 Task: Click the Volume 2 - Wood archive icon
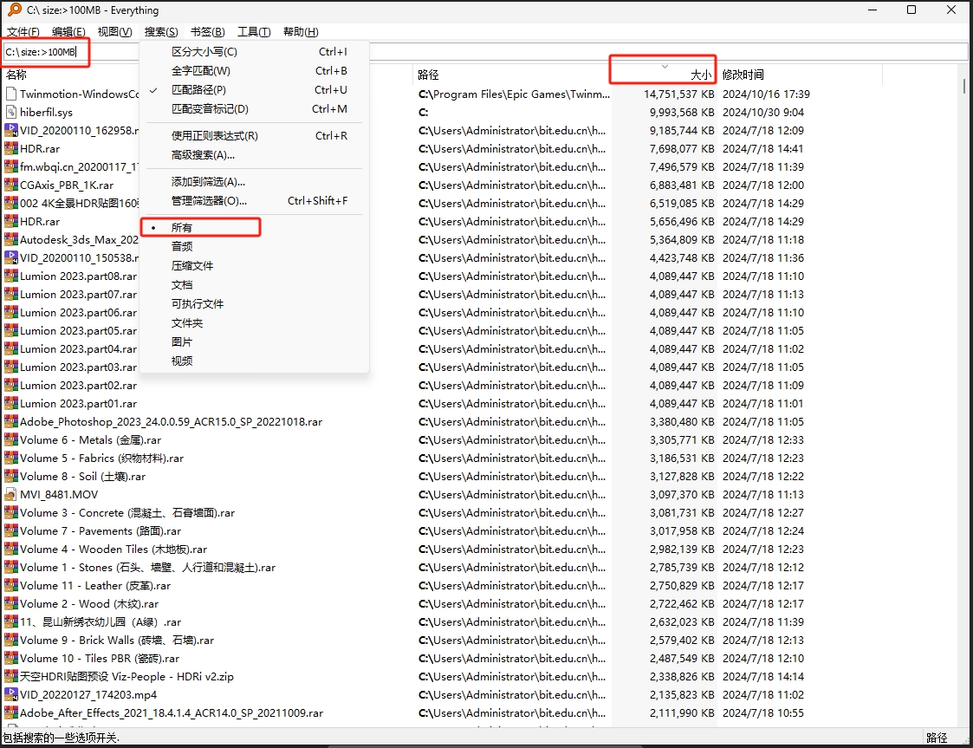point(10,604)
